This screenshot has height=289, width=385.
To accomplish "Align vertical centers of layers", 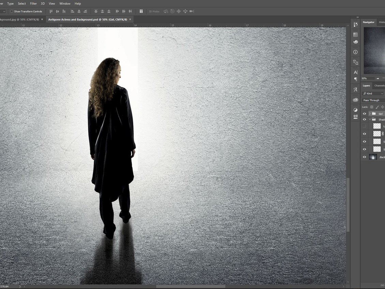I will point(57,11).
